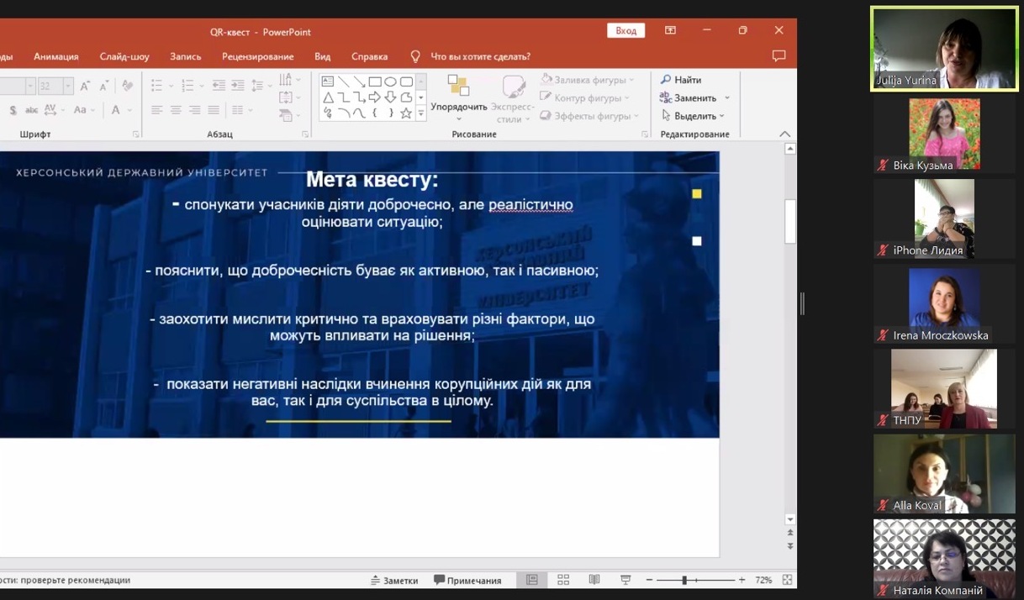Toggle center text alignment
Image resolution: width=1024 pixels, height=600 pixels.
tap(176, 110)
